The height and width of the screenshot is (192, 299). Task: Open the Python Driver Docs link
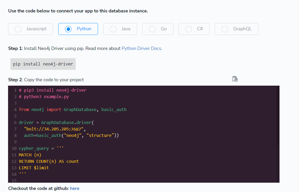pyautogui.click(x=141, y=48)
